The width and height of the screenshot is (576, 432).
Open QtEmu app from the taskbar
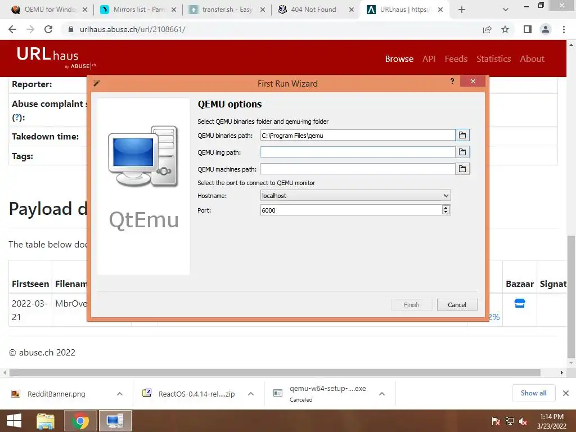point(115,421)
